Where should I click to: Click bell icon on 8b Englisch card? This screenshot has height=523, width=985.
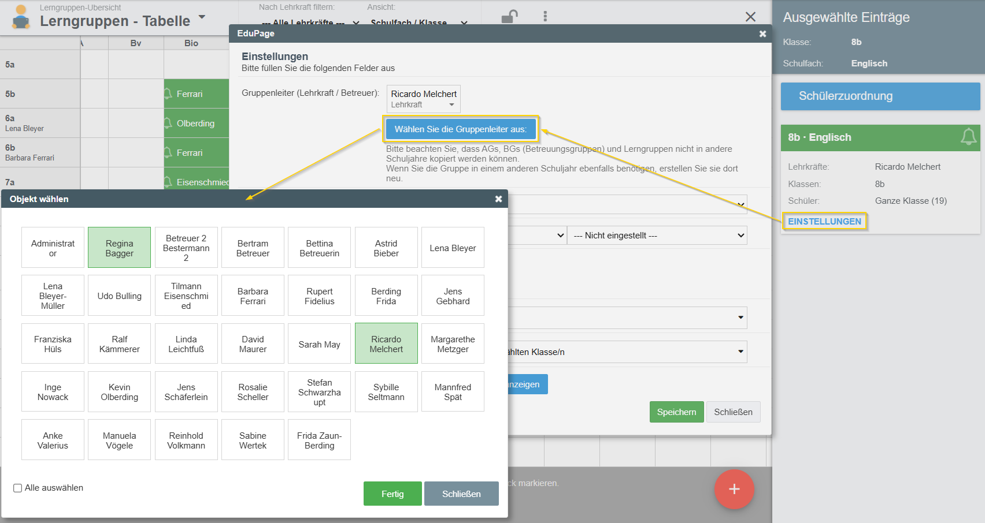(969, 137)
